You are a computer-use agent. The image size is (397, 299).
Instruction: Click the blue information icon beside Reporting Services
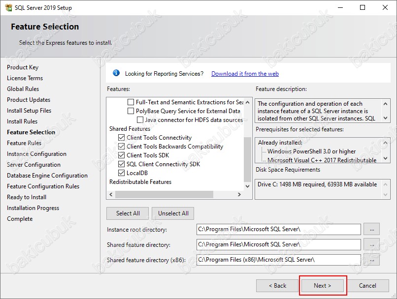coord(116,73)
